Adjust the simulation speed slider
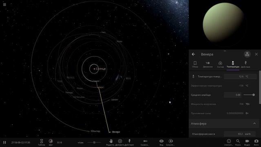261x147 pixels. 94,143
